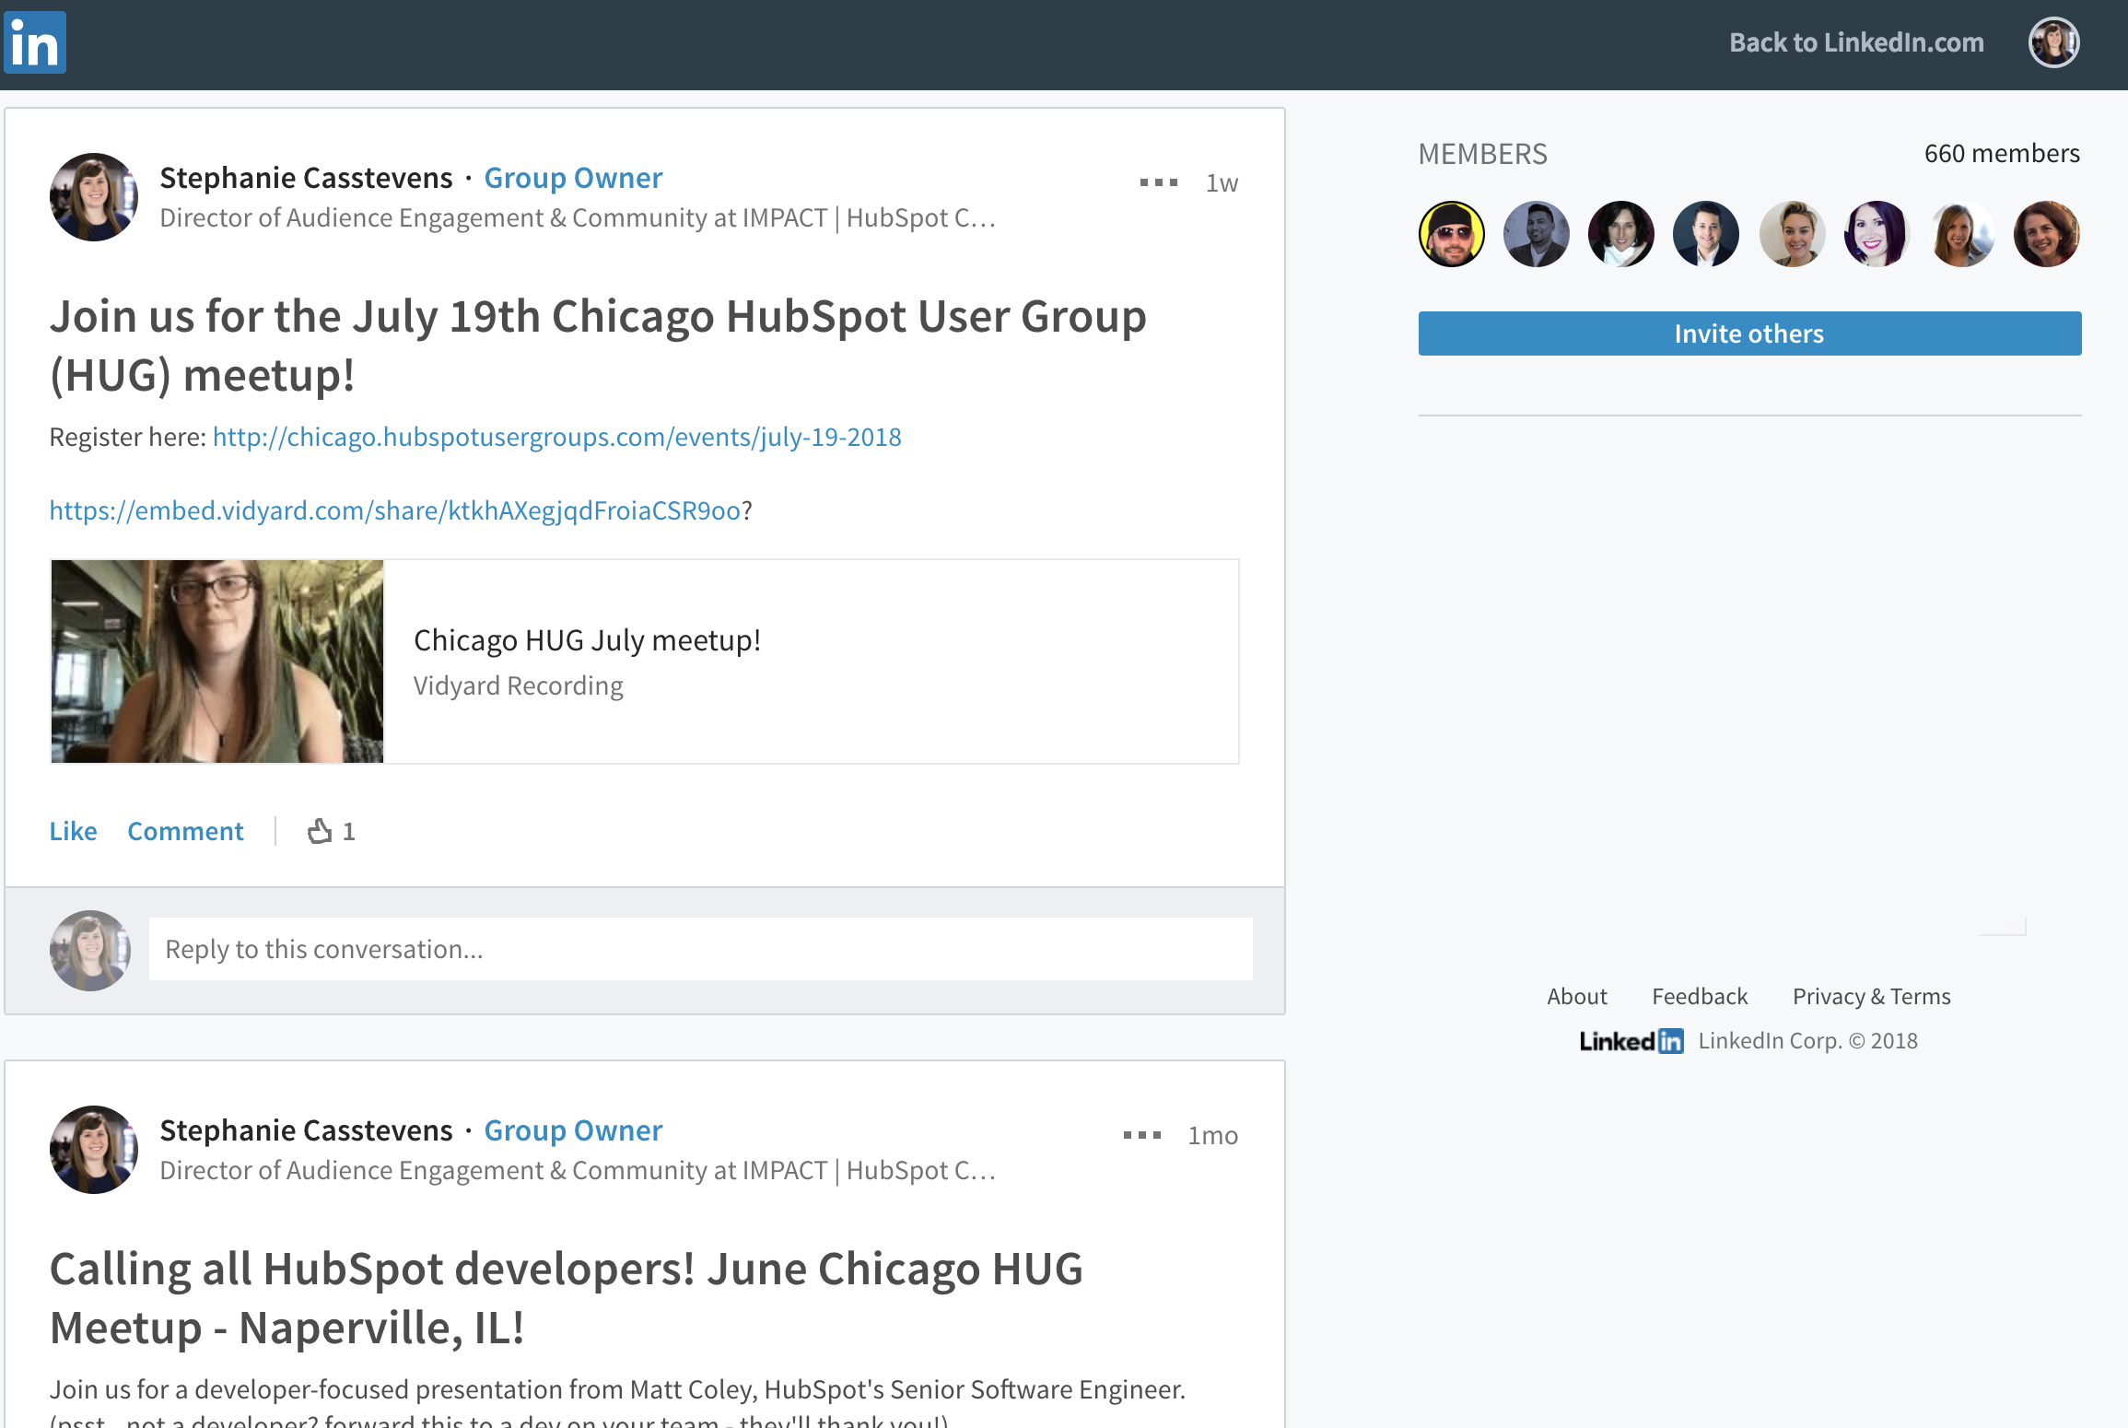Click Stephanie's avatar on June post

[94, 1150]
